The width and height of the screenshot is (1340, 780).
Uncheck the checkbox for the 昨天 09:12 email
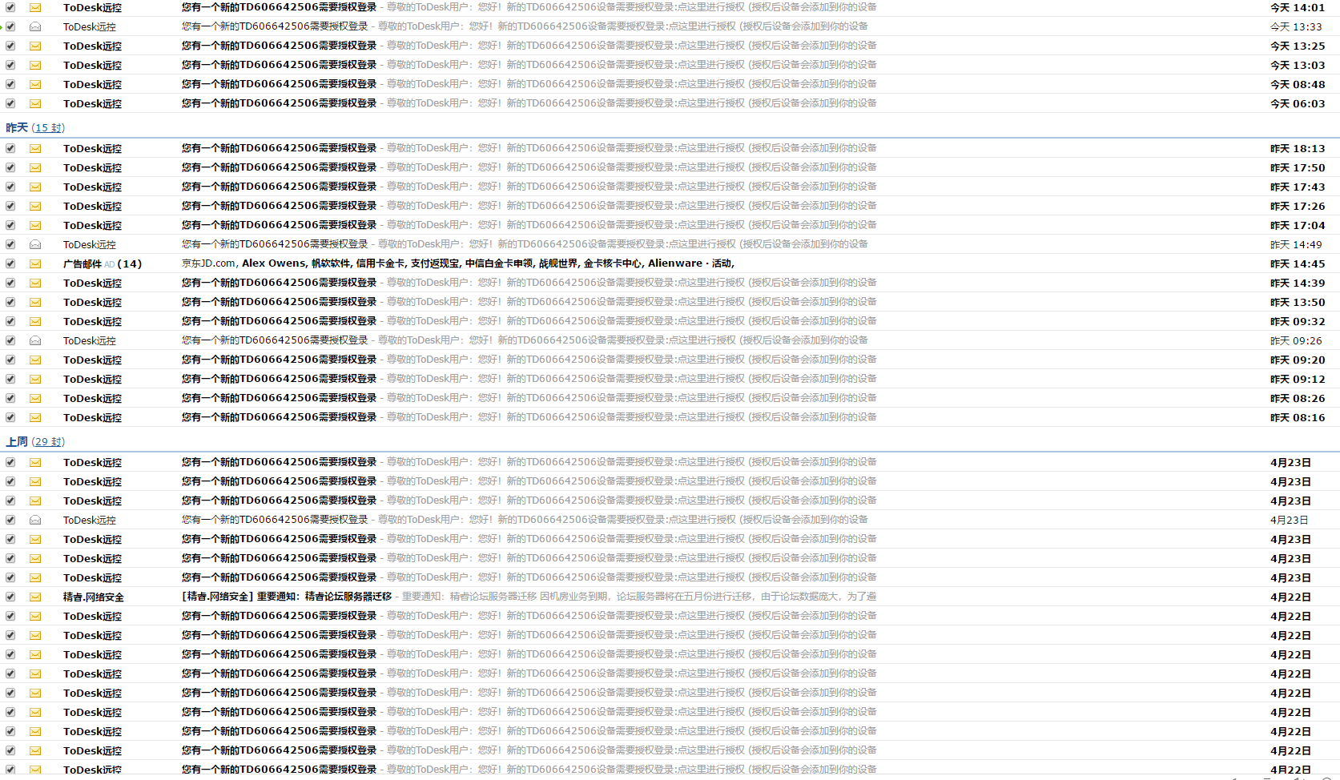(10, 379)
